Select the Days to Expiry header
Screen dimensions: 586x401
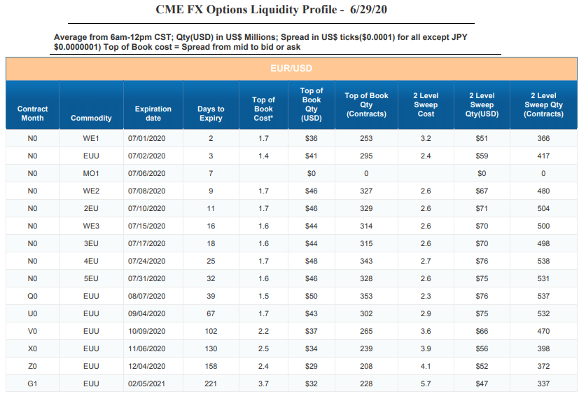[x=211, y=113]
